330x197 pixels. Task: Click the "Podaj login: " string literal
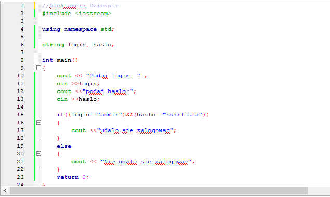coord(113,76)
